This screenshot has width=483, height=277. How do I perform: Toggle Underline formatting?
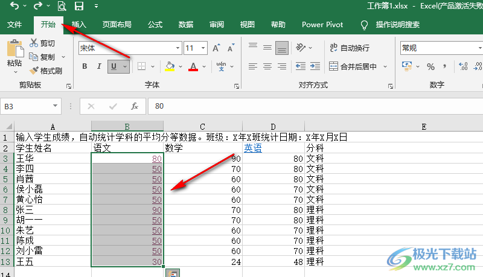(114, 66)
